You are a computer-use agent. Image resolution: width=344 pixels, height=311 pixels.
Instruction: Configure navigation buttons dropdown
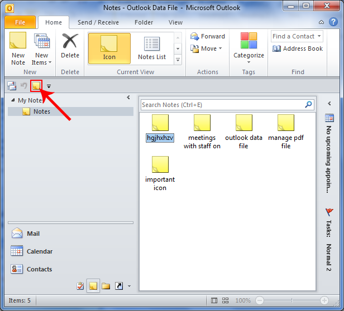pos(129,286)
